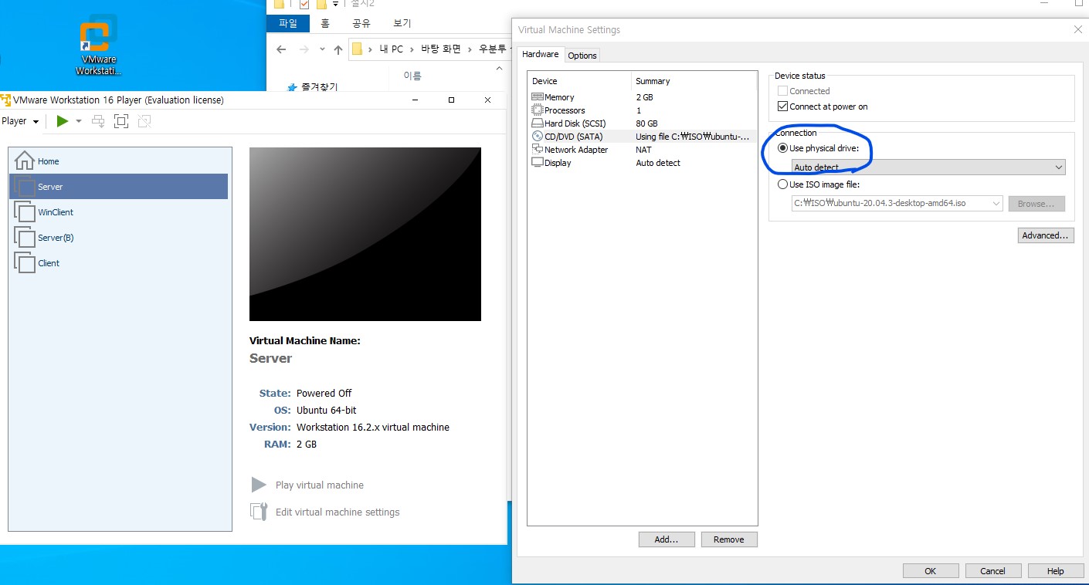1089x585 pixels.
Task: Select Server(B) virtual machine in library
Action: point(118,238)
